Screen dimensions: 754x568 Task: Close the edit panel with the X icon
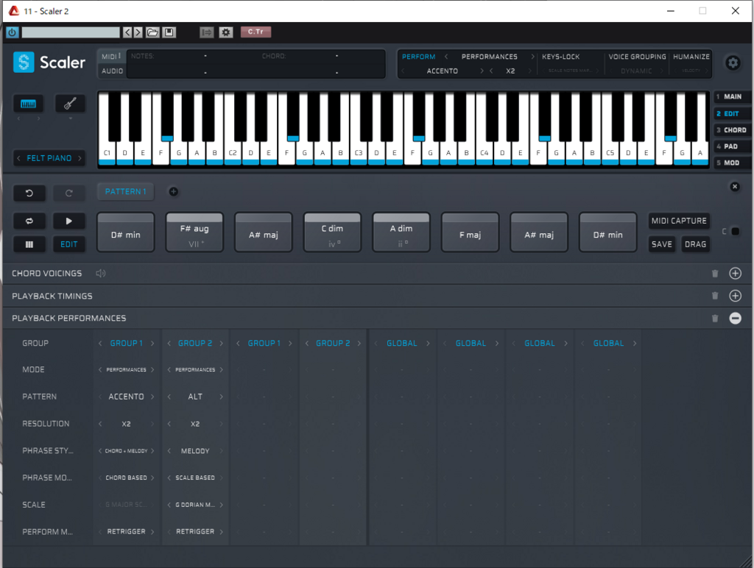point(735,186)
